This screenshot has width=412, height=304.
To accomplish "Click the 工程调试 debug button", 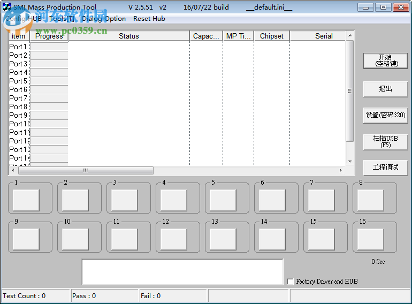I will pyautogui.click(x=385, y=168).
